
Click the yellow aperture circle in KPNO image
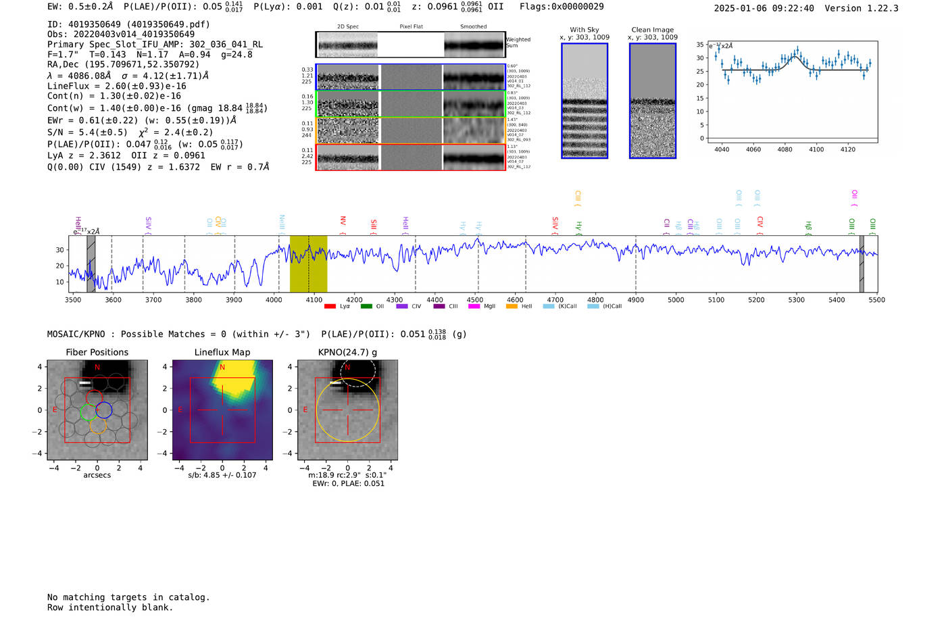tap(348, 410)
